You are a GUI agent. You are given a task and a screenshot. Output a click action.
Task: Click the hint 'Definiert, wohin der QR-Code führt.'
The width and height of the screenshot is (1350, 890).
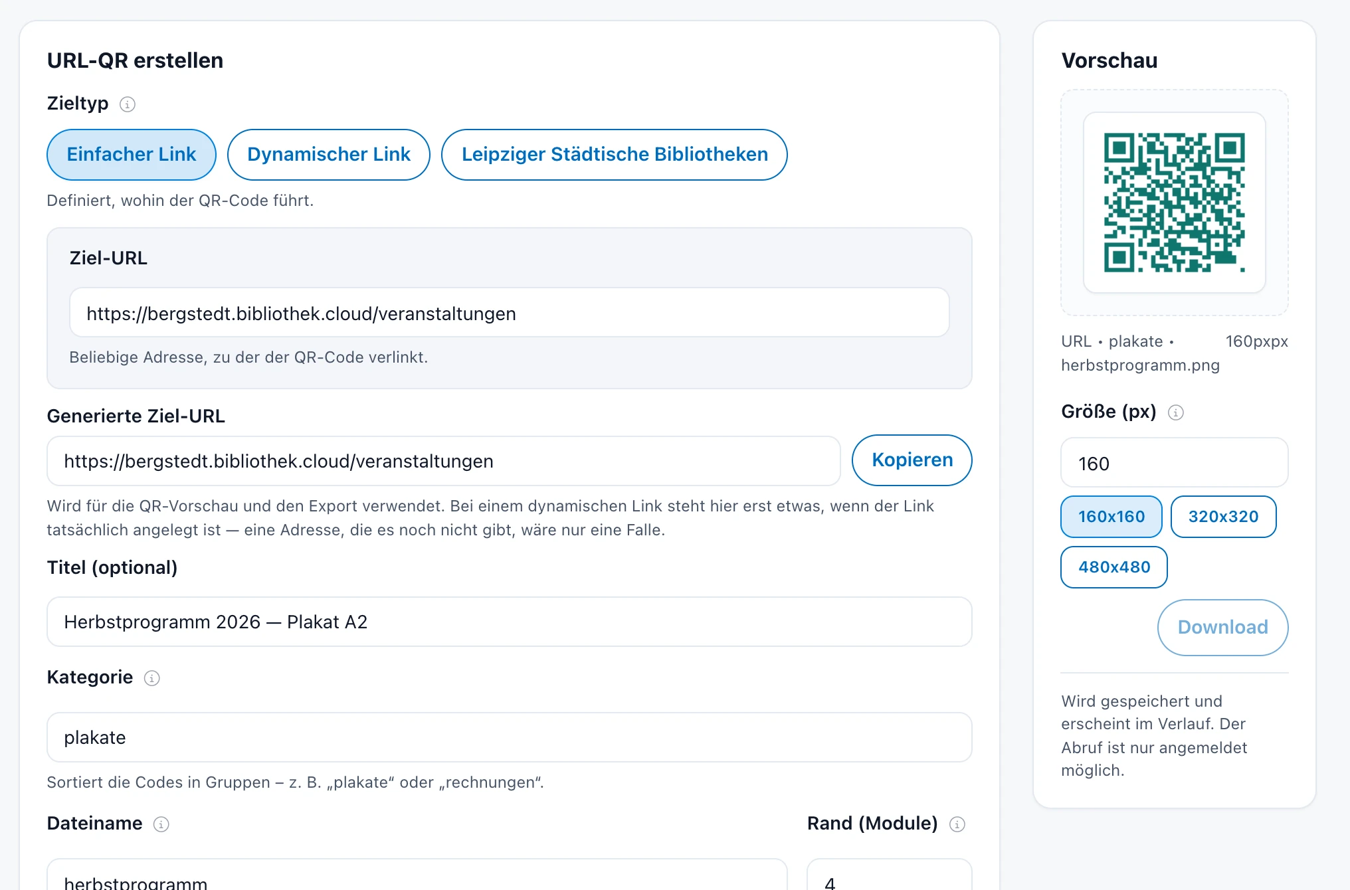coord(180,201)
